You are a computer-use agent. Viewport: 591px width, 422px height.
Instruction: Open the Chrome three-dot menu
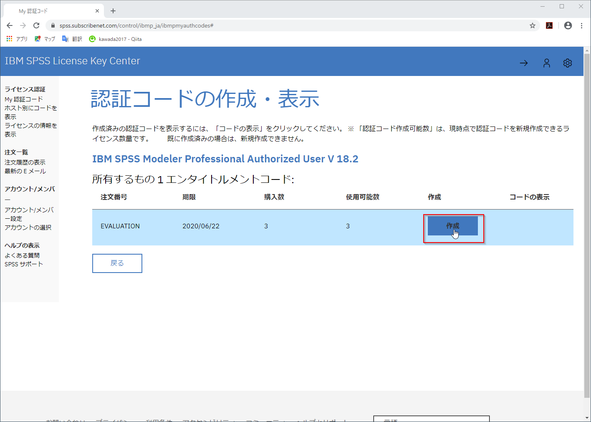pos(581,25)
